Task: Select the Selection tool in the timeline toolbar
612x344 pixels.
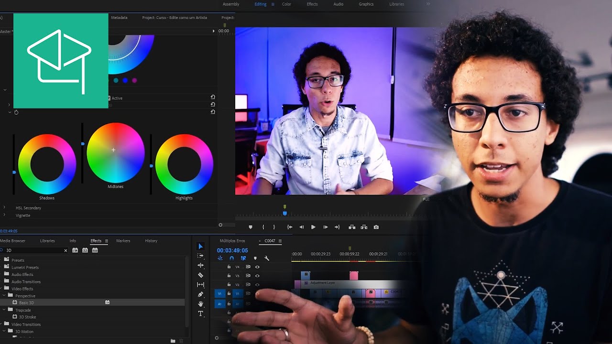Action: click(201, 247)
